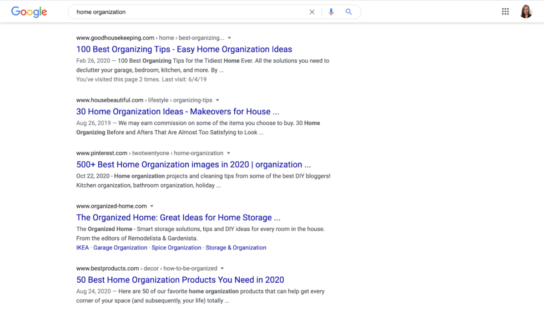Click the Google logo
The height and width of the screenshot is (315, 544).
pos(29,12)
